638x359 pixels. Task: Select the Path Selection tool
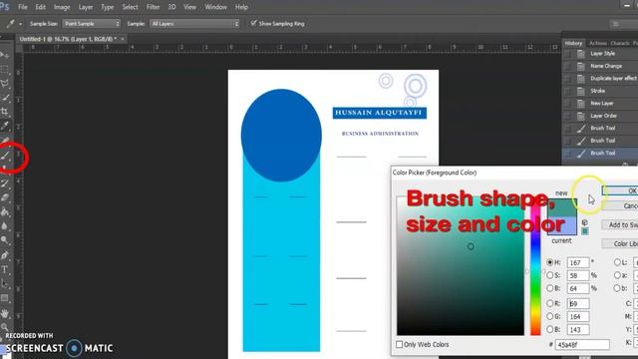click(5, 283)
